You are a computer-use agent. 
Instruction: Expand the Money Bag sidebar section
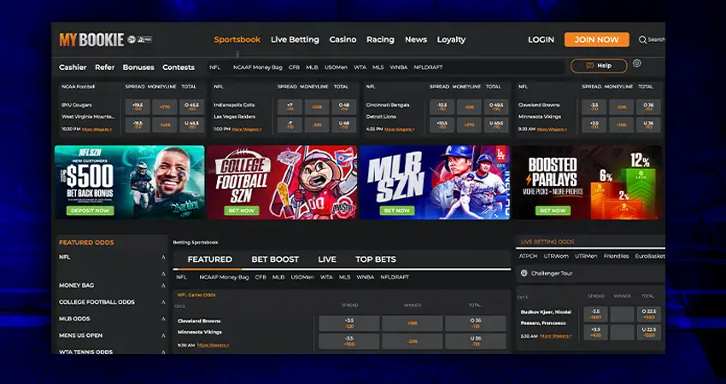(x=163, y=286)
